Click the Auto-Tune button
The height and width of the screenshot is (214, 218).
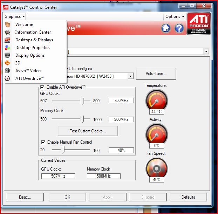pos(156,74)
